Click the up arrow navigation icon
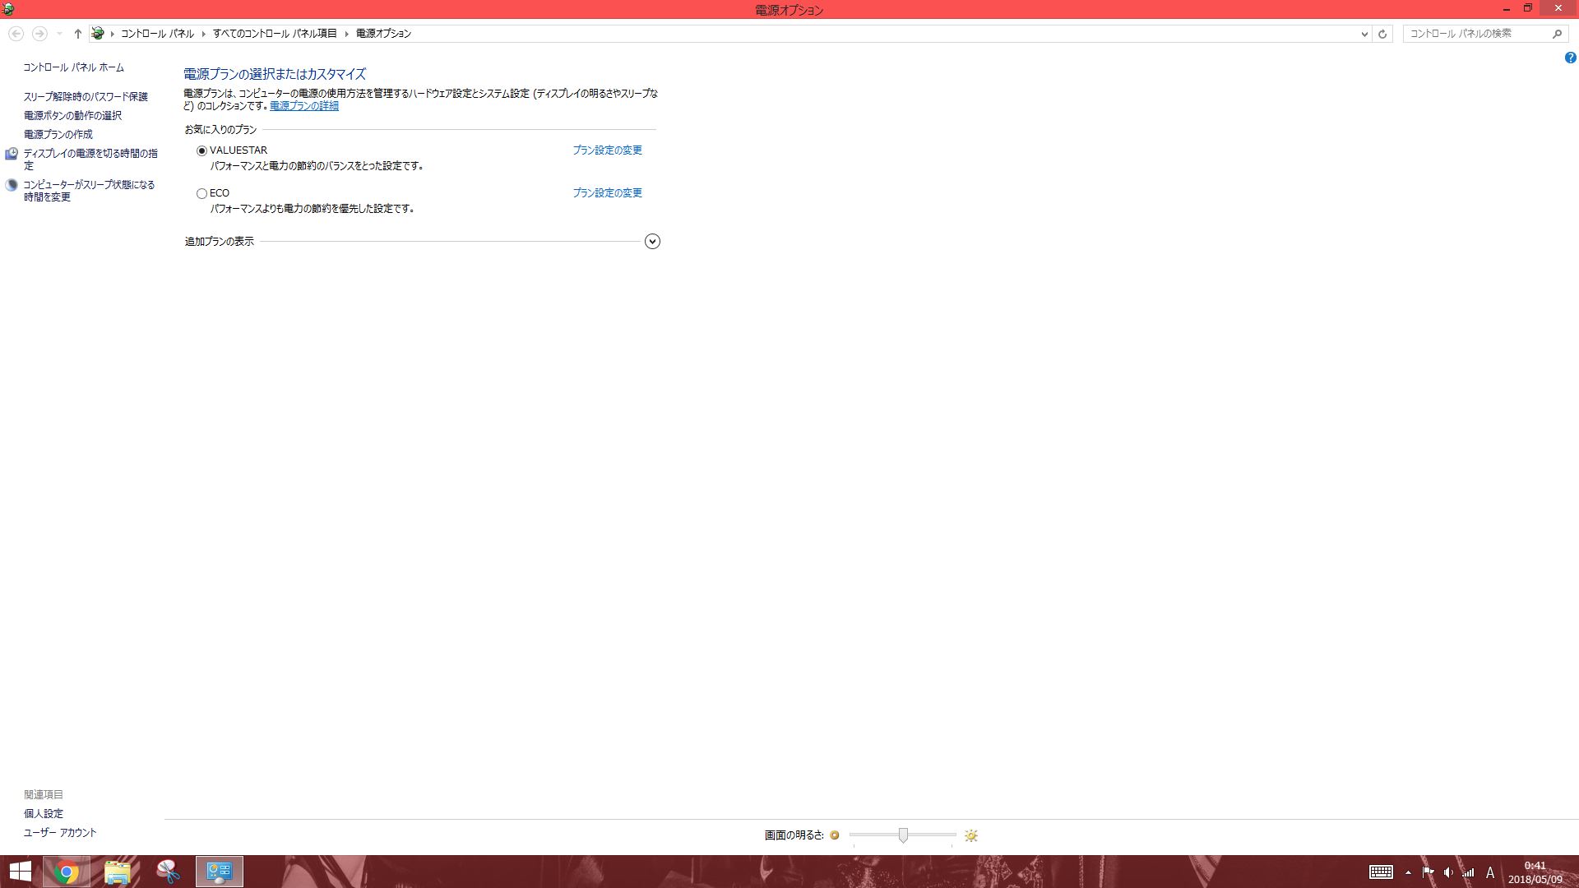1579x888 pixels. tap(77, 34)
